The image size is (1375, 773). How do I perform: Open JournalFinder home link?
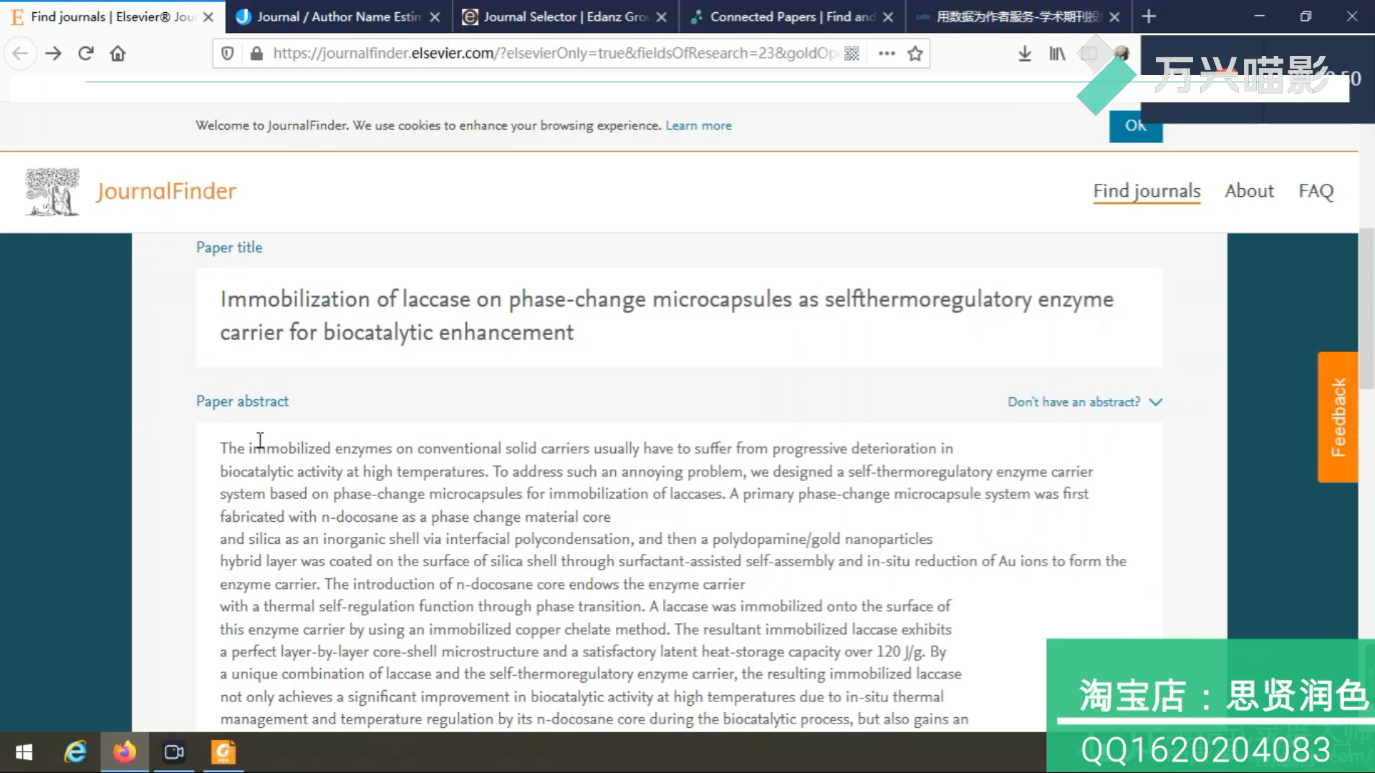pos(166,191)
